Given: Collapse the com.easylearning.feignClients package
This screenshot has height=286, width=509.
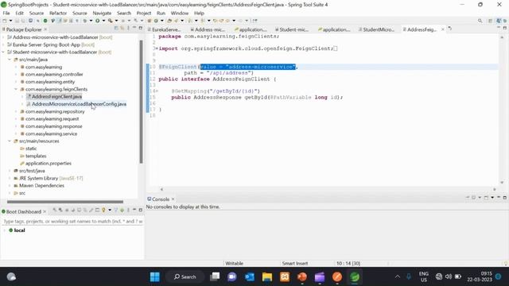Looking at the screenshot, I should (x=16, y=89).
